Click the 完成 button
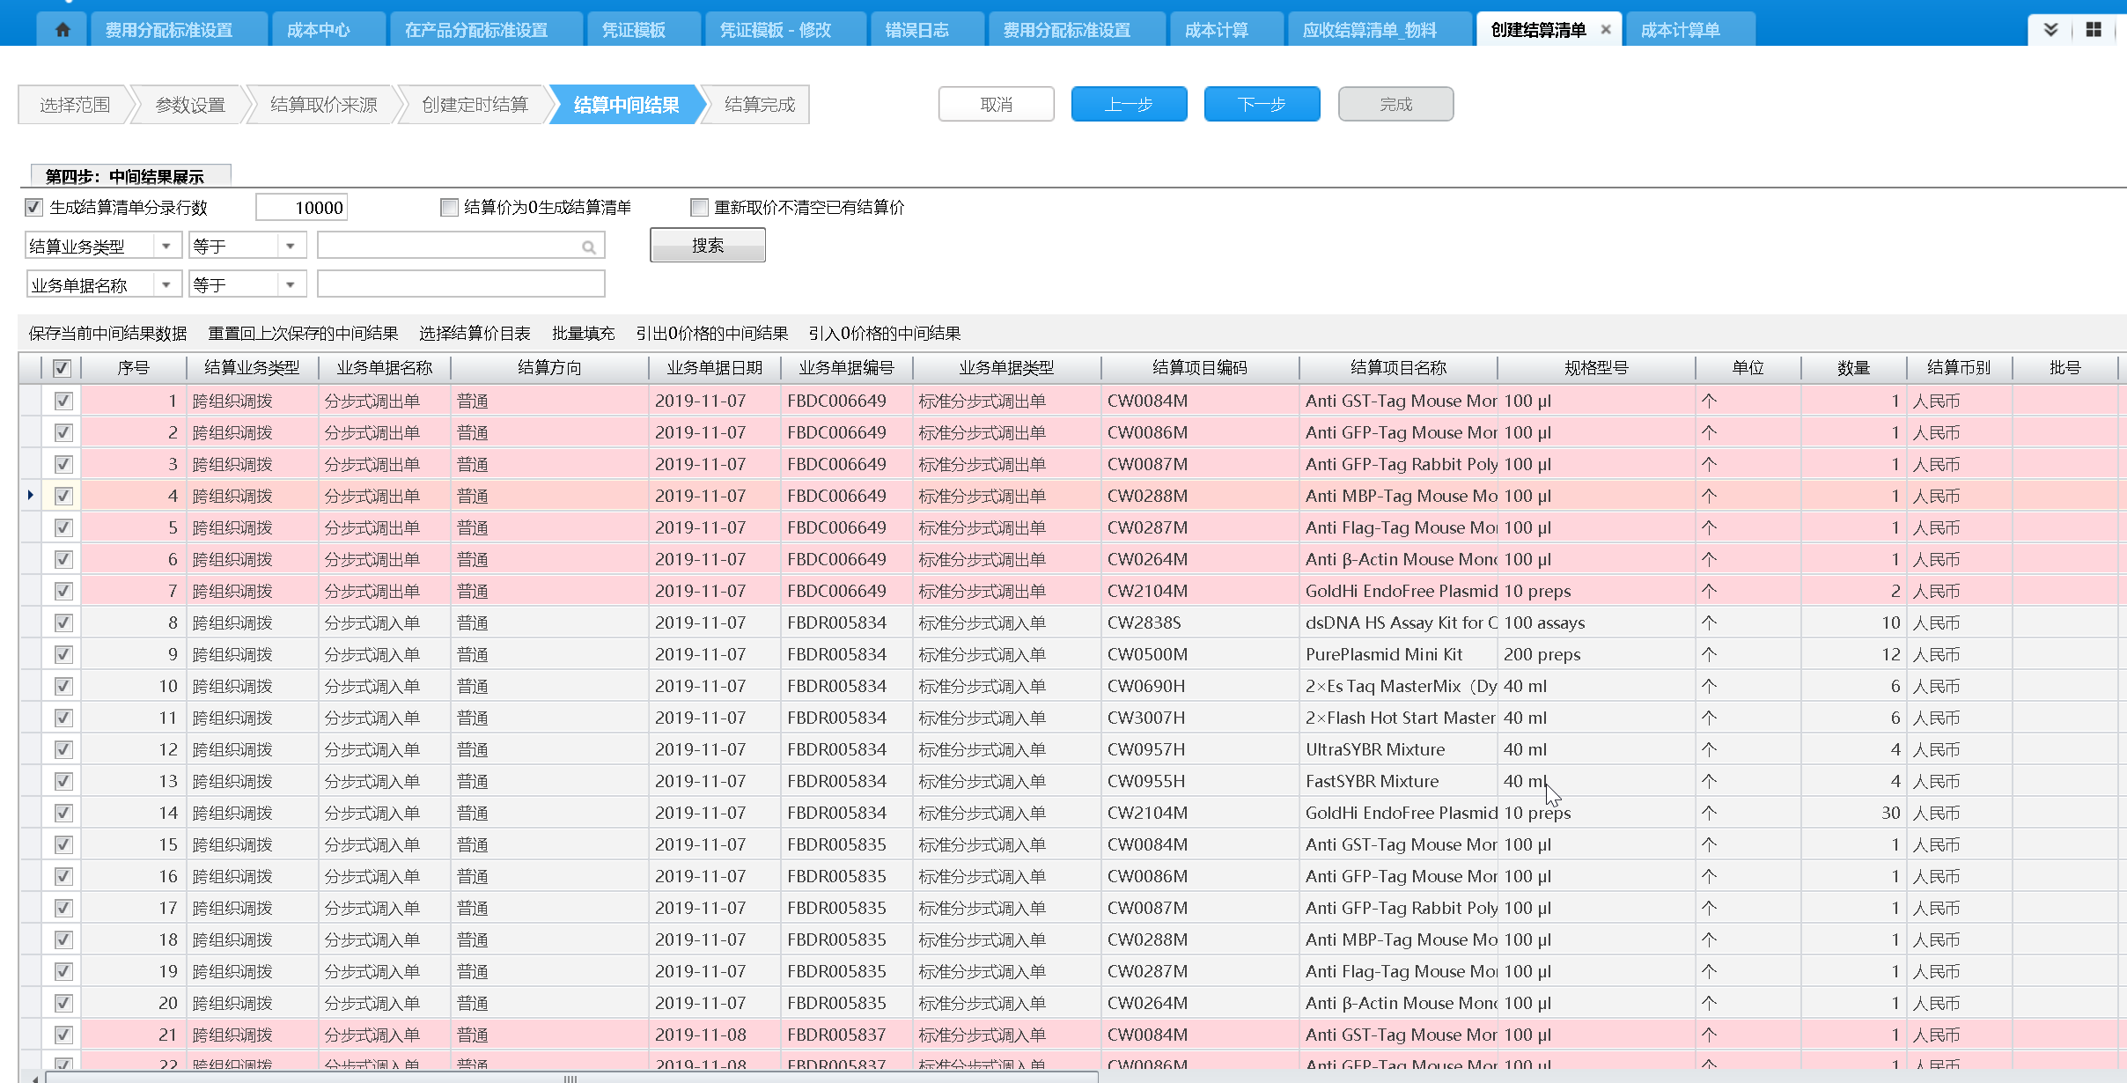This screenshot has height=1083, width=2127. [x=1396, y=104]
